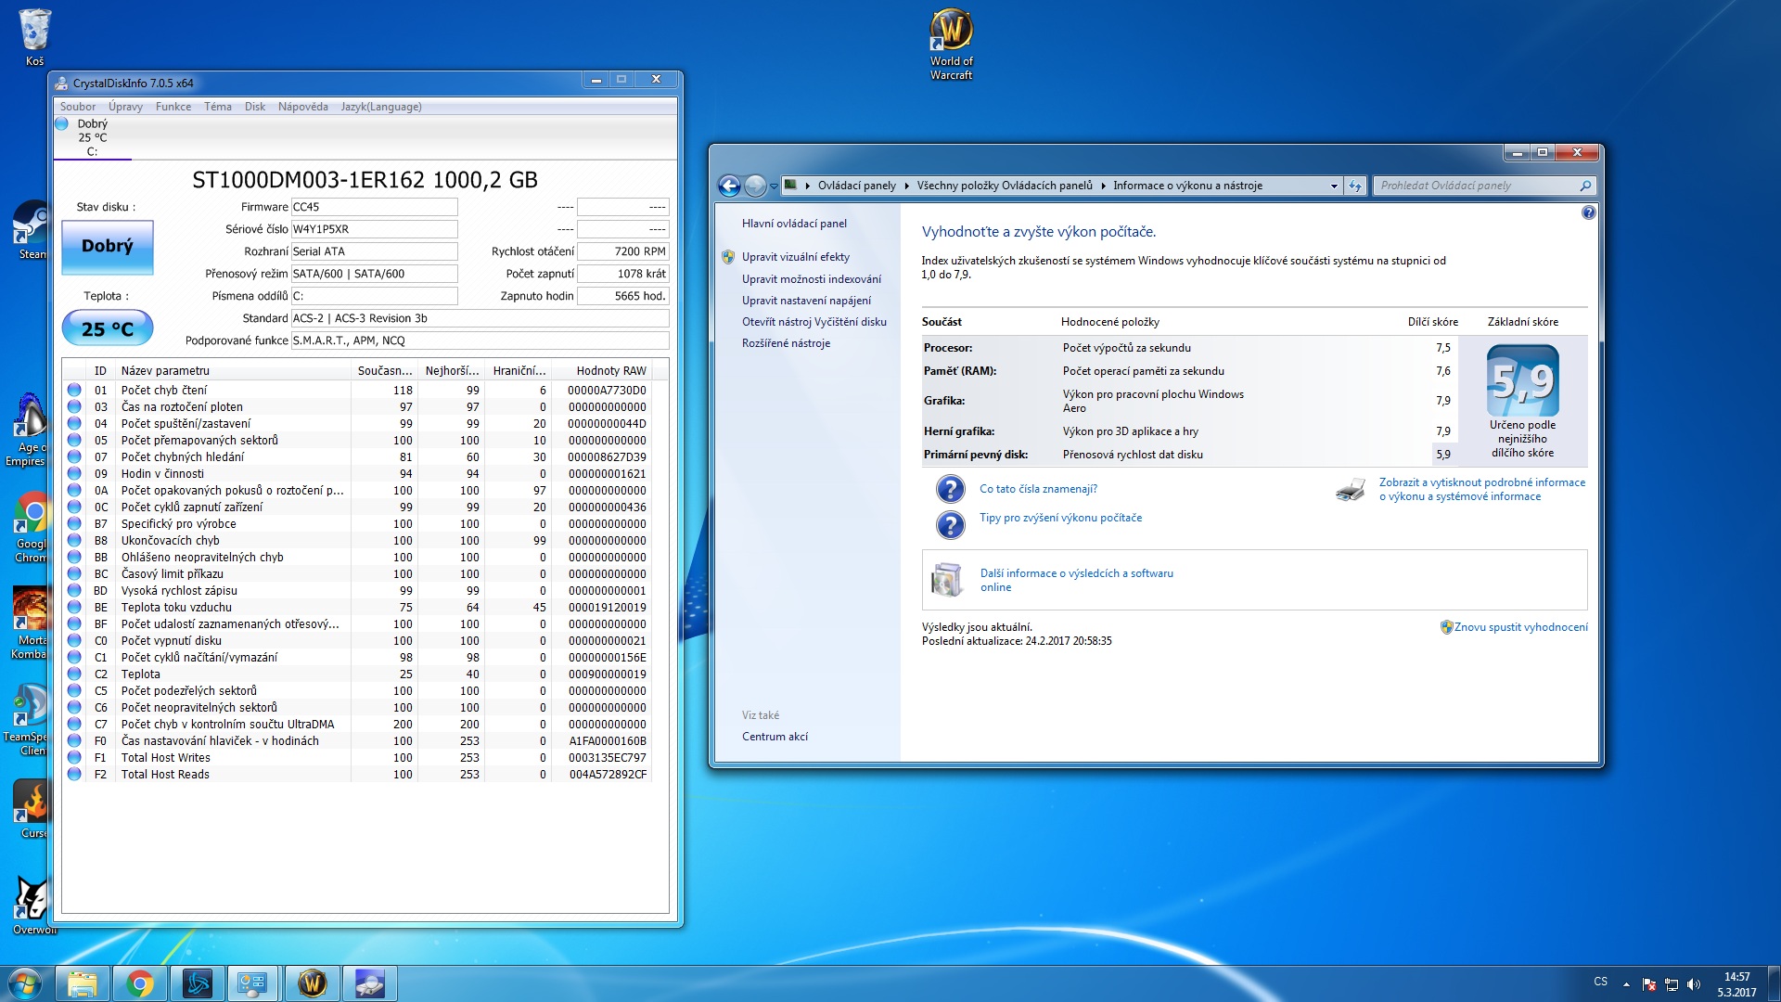Expand the address bar history dropdown

[x=1334, y=186]
